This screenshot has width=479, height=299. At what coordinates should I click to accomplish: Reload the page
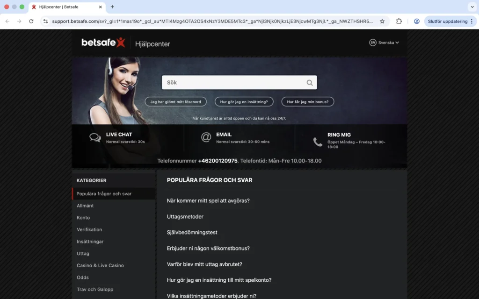[x=31, y=21]
